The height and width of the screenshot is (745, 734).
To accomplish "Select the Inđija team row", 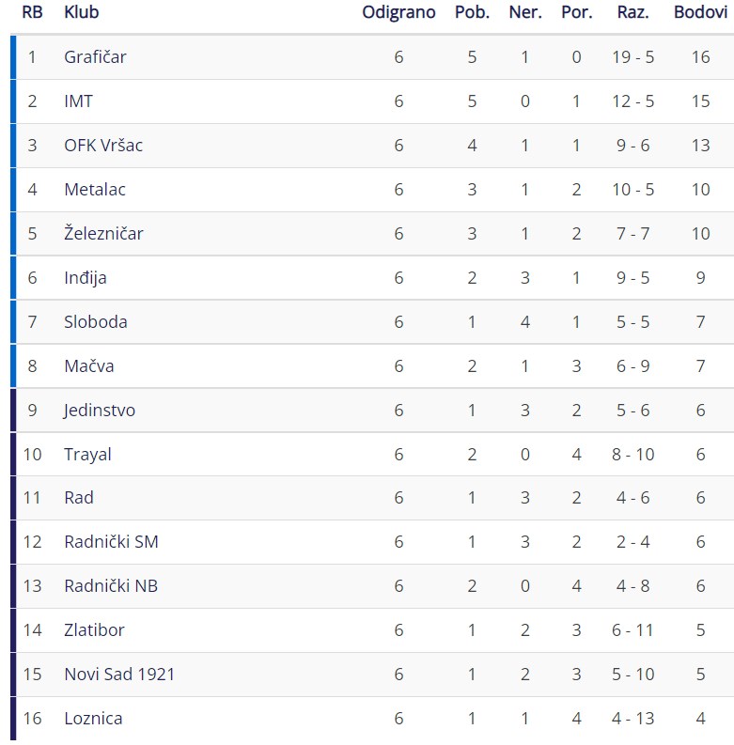I will [x=372, y=278].
